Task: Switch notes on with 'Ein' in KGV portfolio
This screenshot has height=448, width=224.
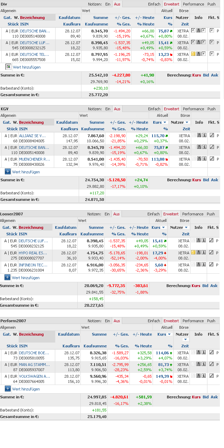Action: point(108,109)
